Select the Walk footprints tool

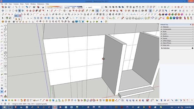click(176, 11)
